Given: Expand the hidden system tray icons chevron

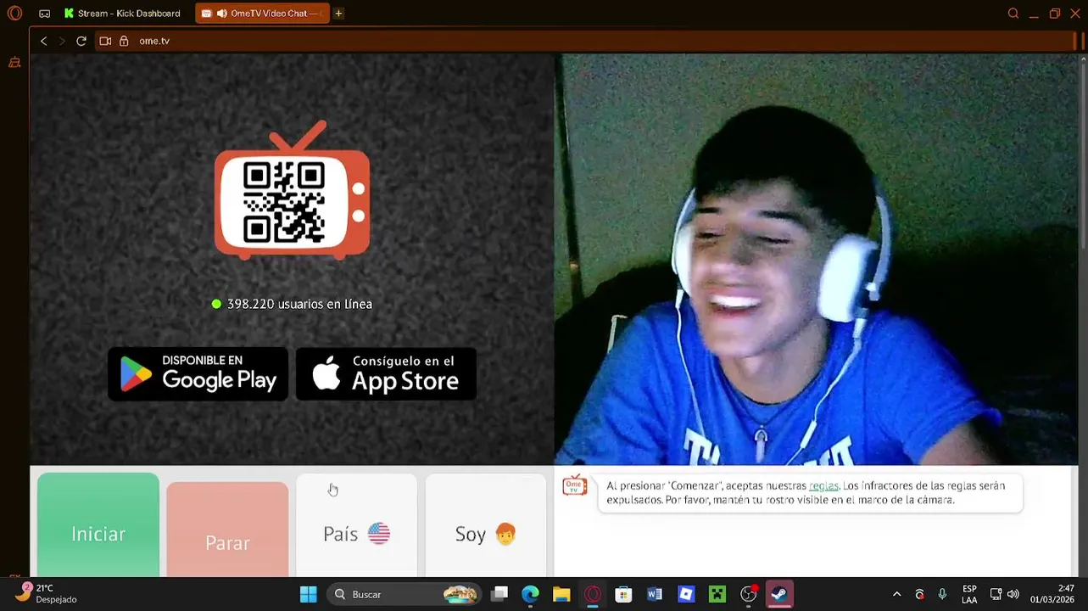Looking at the screenshot, I should click(x=896, y=594).
